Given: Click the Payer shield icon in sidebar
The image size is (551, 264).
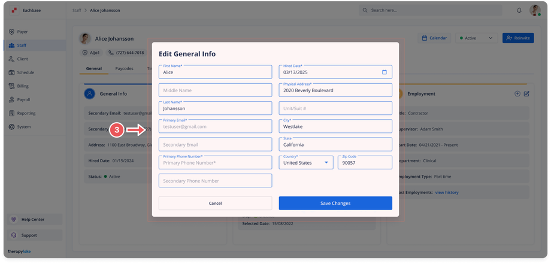Looking at the screenshot, I should pyautogui.click(x=11, y=32).
